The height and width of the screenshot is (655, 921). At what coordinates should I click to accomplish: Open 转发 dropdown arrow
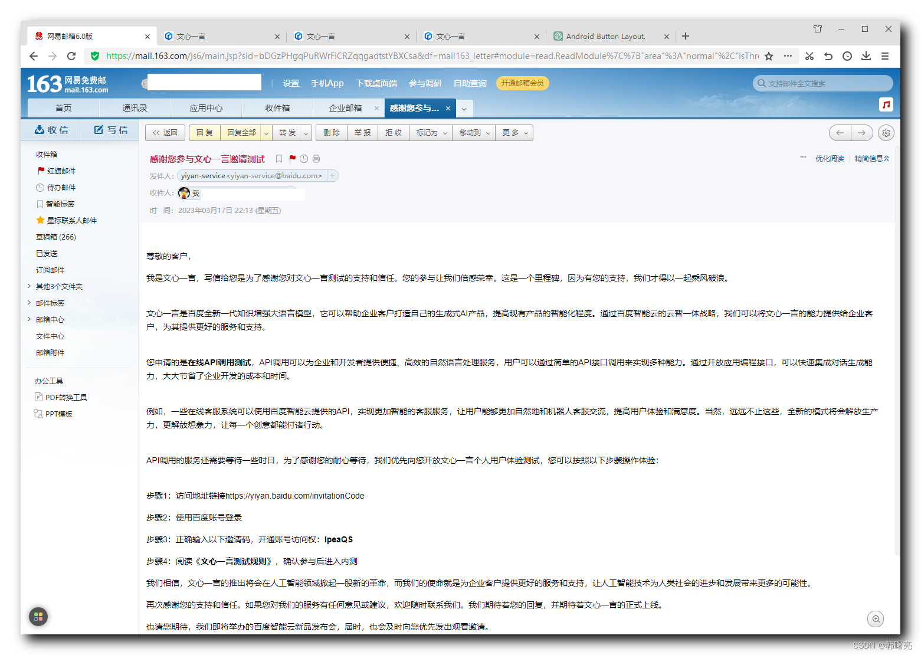pyautogui.click(x=306, y=133)
